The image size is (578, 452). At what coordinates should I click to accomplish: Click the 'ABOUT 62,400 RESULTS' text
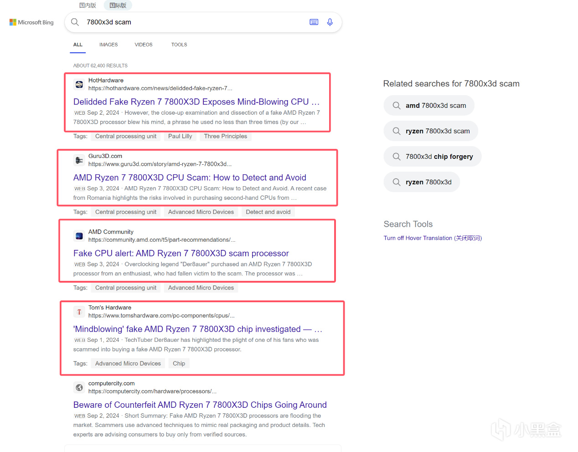pyautogui.click(x=100, y=66)
